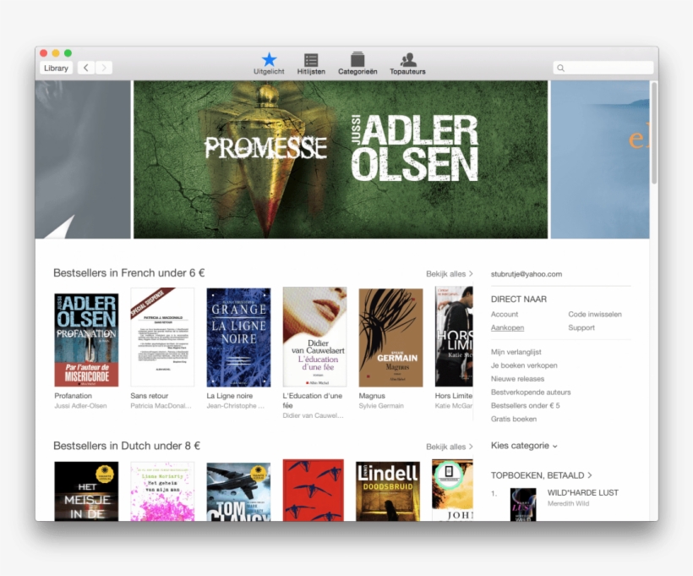Image resolution: width=693 pixels, height=576 pixels.
Task: Open Bestverkopende auteurs
Action: point(531,392)
